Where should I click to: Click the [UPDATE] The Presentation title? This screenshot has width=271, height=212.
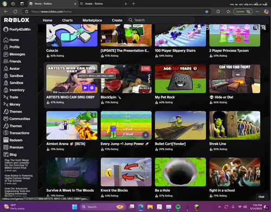(x=125, y=50)
